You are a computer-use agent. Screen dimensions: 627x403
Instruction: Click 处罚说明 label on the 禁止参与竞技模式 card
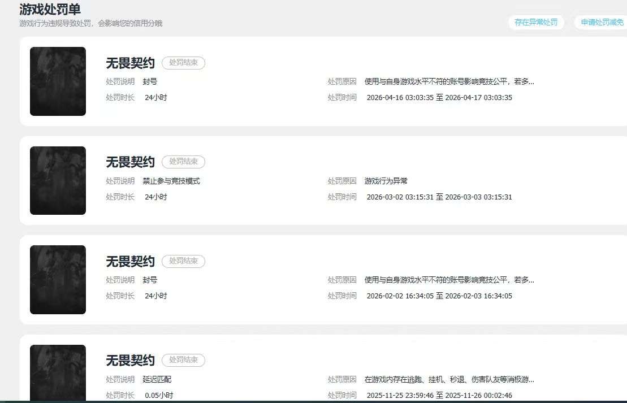pyautogui.click(x=120, y=181)
